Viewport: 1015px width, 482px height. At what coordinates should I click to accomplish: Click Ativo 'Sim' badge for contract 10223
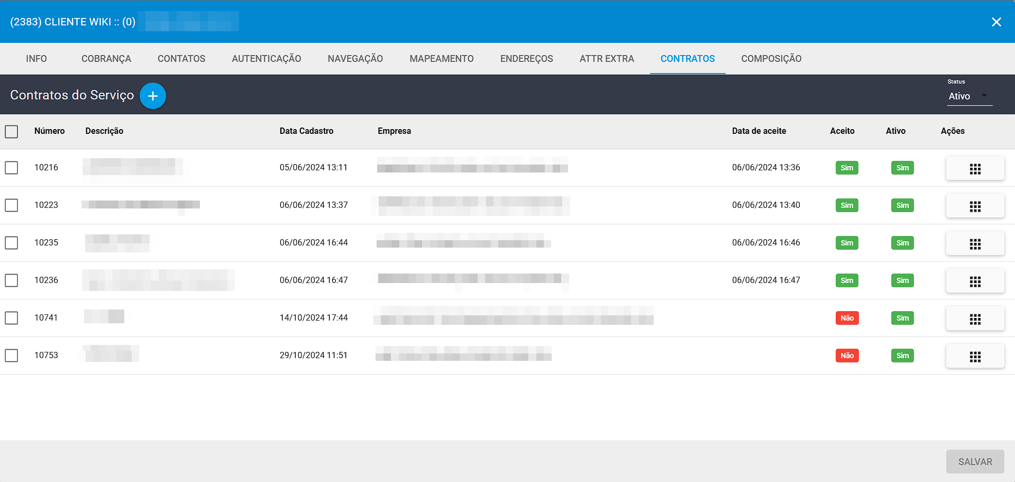(902, 205)
